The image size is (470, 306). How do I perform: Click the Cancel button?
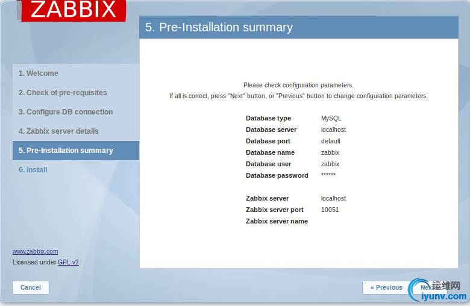tap(31, 287)
